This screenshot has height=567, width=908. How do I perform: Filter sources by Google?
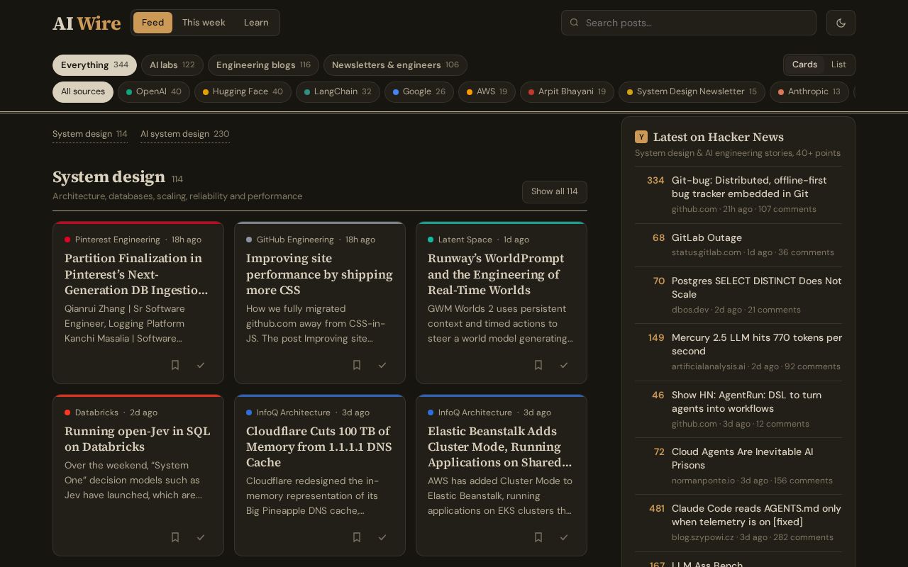click(x=419, y=92)
